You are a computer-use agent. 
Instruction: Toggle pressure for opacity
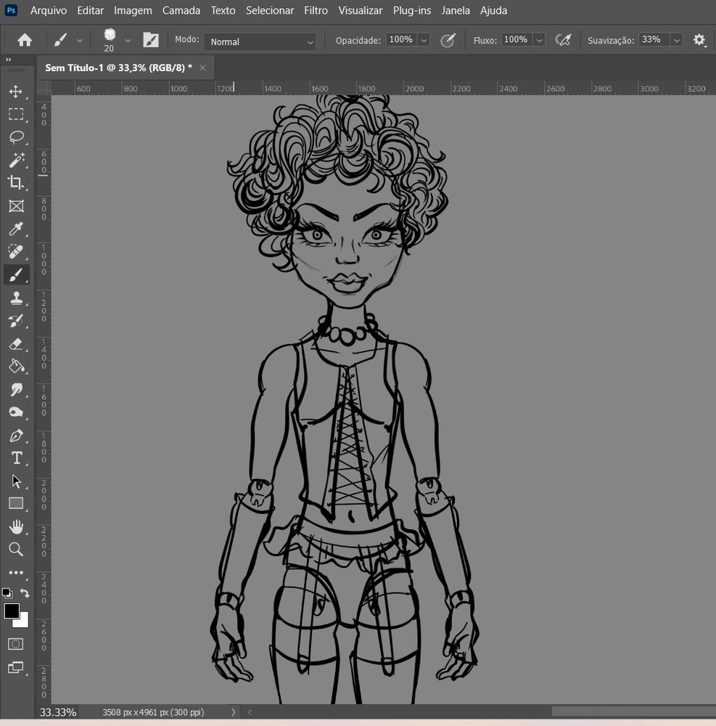click(448, 40)
